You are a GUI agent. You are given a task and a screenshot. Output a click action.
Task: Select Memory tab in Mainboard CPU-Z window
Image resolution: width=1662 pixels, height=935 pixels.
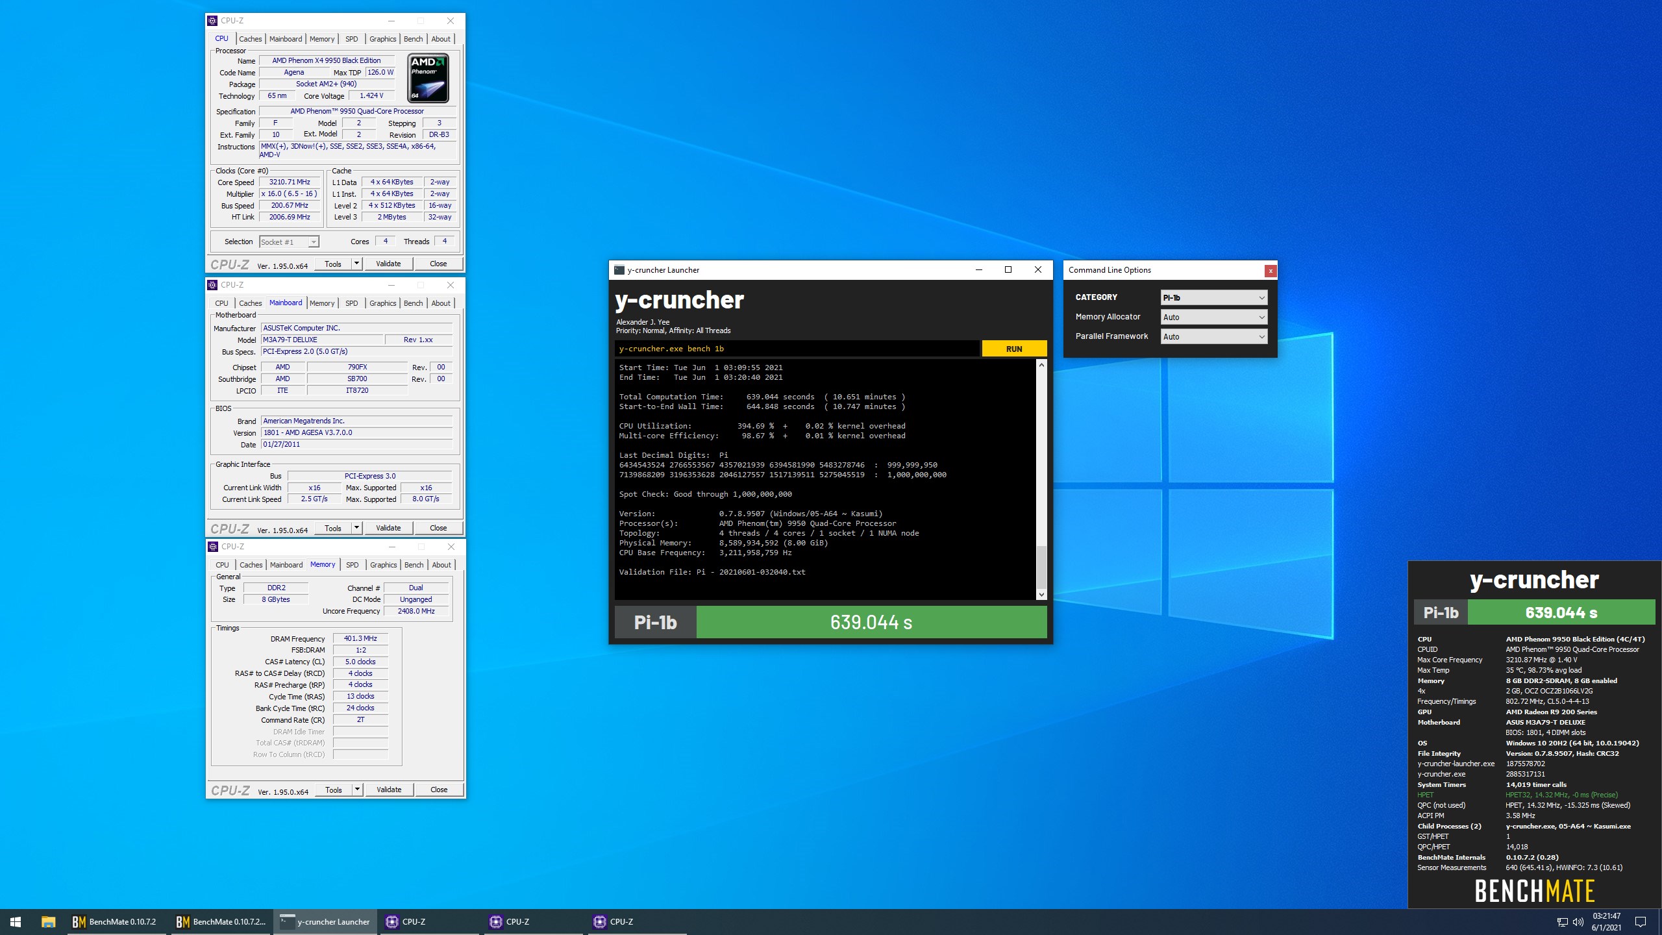tap(322, 303)
